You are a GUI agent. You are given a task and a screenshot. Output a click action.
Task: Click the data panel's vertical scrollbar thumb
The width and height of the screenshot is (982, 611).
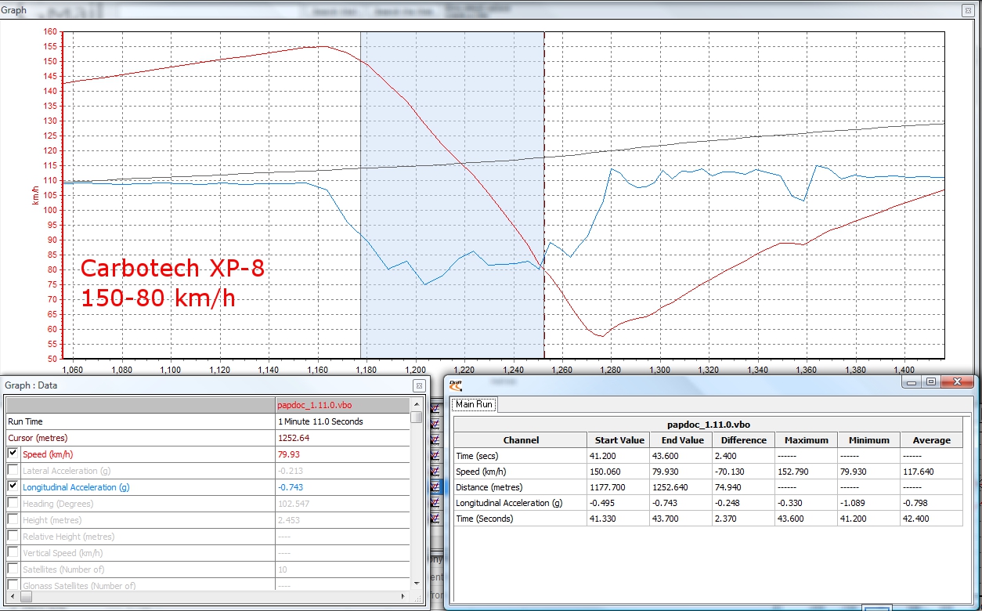pos(417,417)
